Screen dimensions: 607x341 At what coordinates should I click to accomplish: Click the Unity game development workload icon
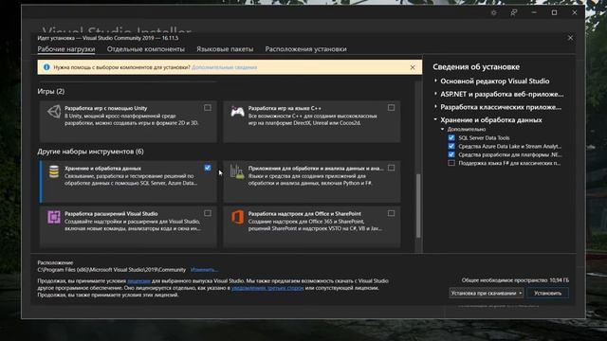(54, 112)
